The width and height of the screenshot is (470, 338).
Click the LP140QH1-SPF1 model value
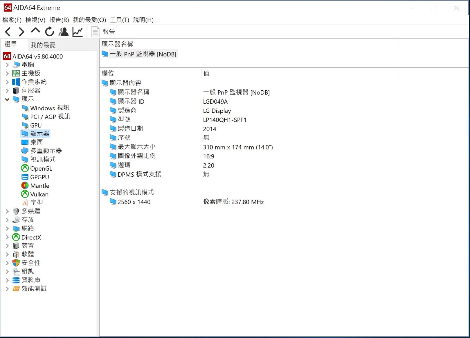pyautogui.click(x=225, y=120)
